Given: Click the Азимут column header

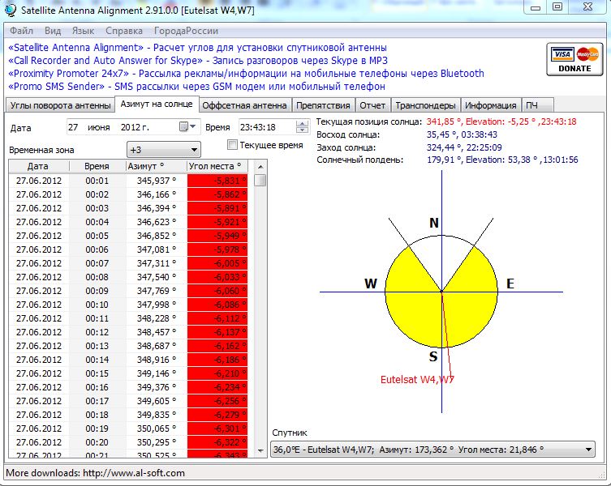Looking at the screenshot, I should [x=156, y=166].
